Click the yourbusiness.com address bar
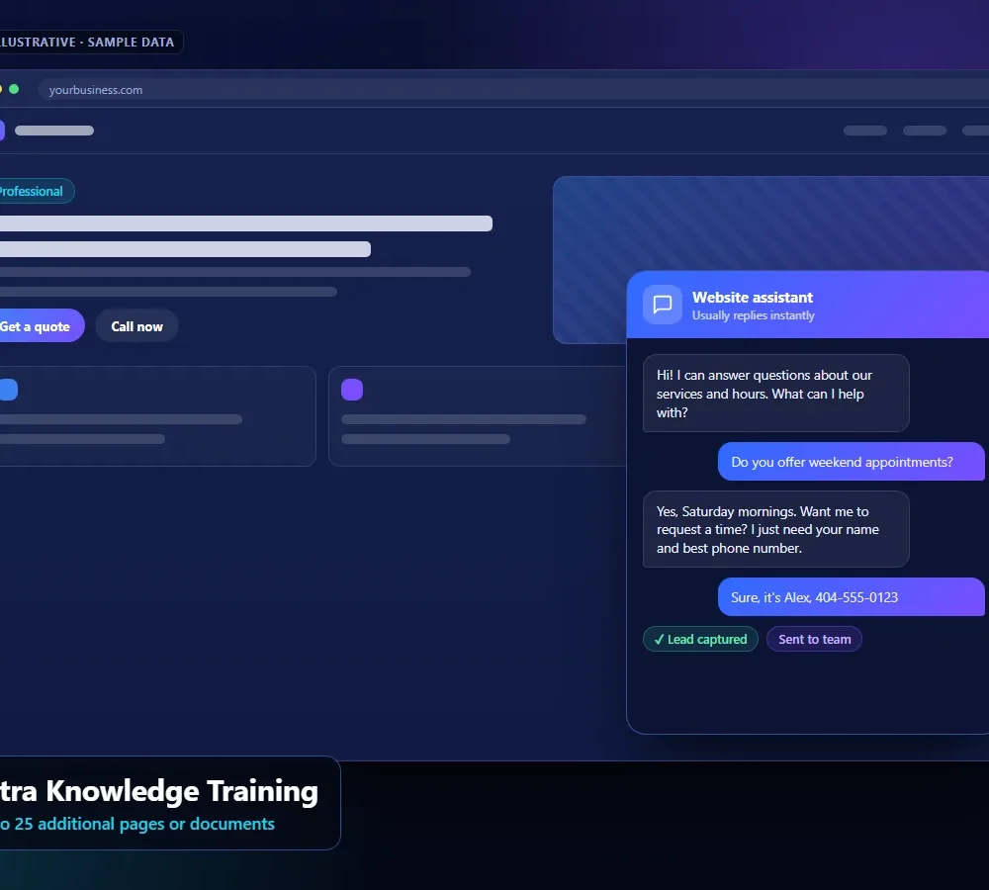 click(512, 90)
